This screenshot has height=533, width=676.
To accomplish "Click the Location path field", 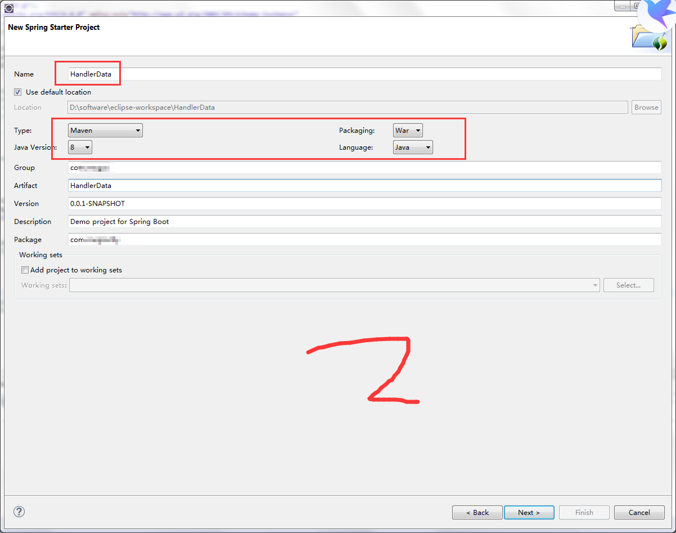I will click(x=348, y=108).
